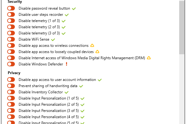
Task: Click yellow warning icon beside DRM setting
Action: 149,58
